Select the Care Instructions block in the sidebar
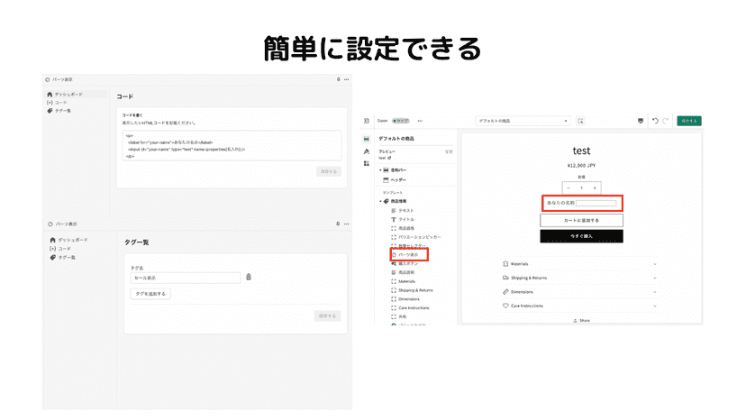 [414, 308]
